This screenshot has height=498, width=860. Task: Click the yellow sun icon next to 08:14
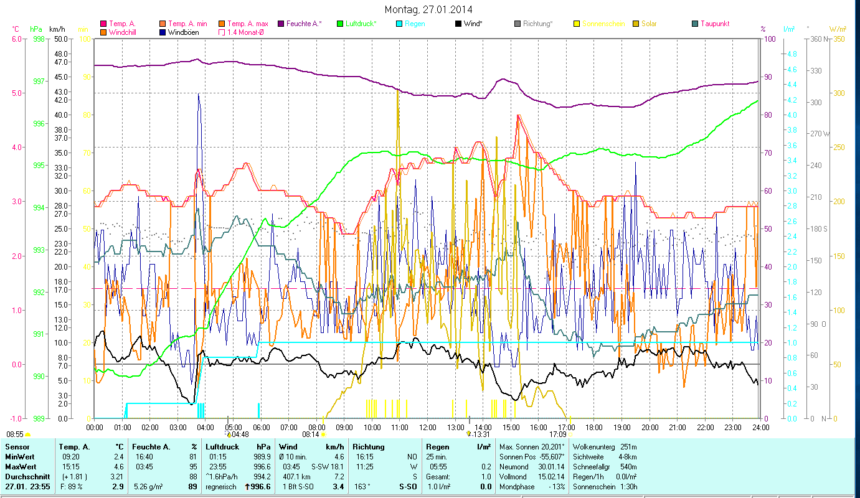(x=323, y=434)
